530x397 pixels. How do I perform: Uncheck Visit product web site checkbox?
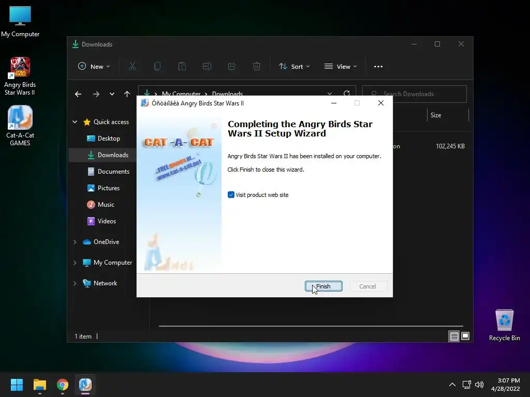(x=231, y=195)
